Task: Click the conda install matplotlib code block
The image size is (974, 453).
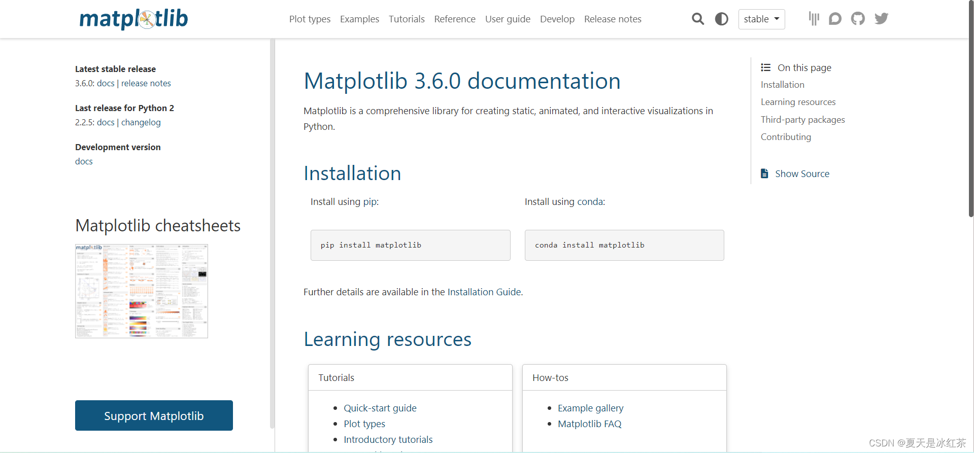Action: [624, 245]
